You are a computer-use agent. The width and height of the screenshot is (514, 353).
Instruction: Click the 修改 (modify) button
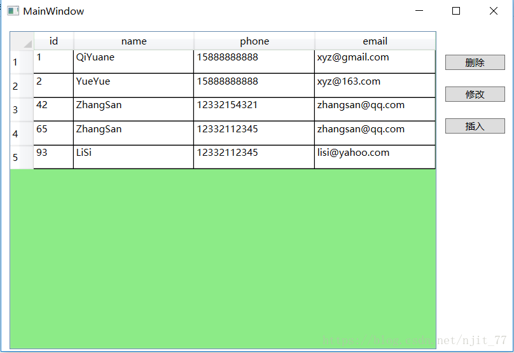[x=475, y=94]
